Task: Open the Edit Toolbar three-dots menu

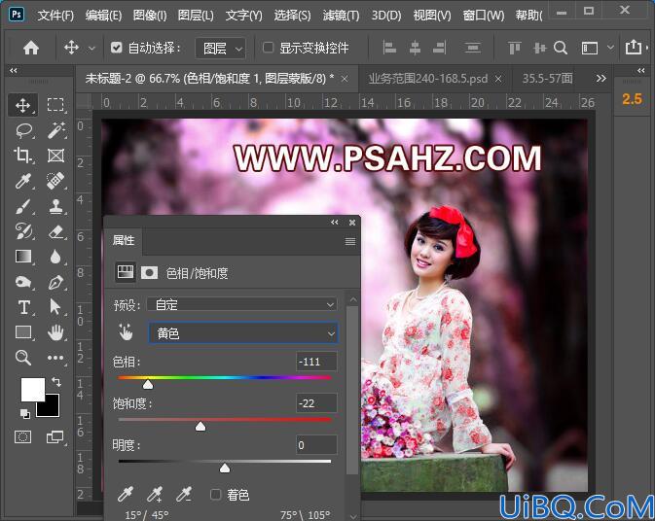Action: pos(55,358)
